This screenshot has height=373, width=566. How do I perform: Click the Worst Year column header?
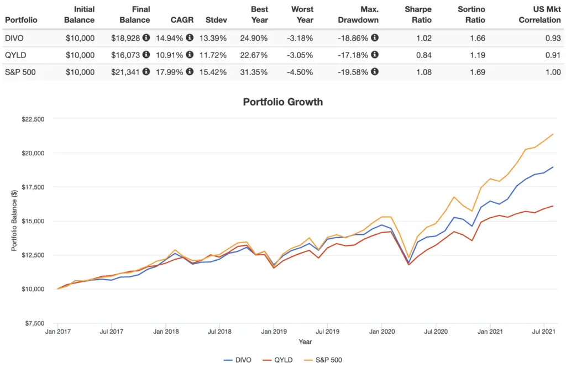tap(302, 14)
